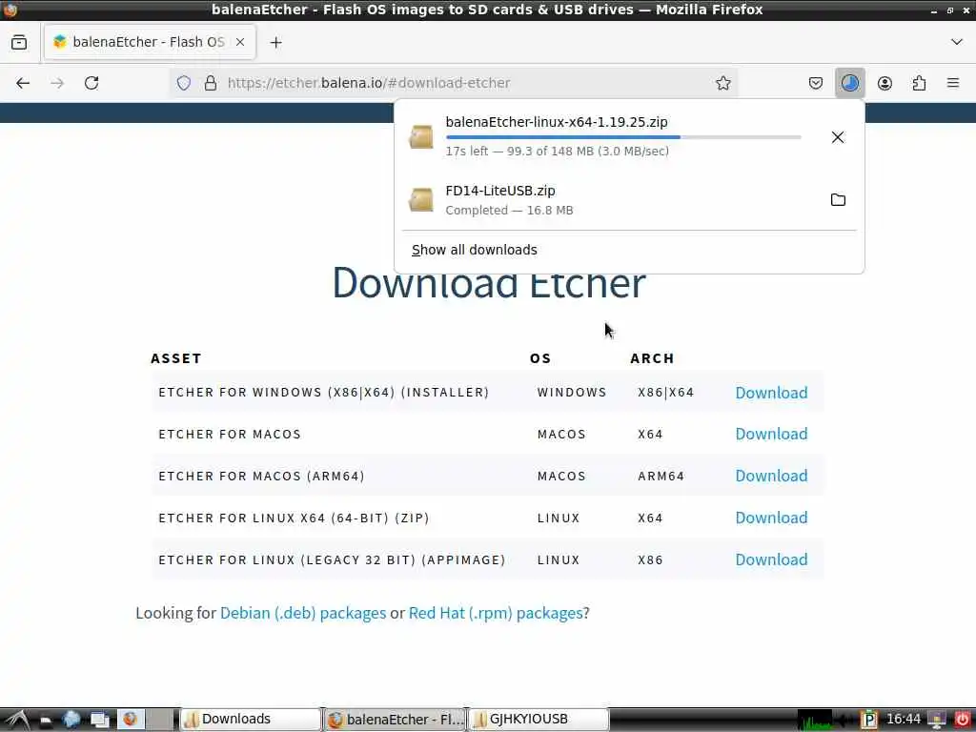
Task: Click the ASSET column header
Action: 176,358
